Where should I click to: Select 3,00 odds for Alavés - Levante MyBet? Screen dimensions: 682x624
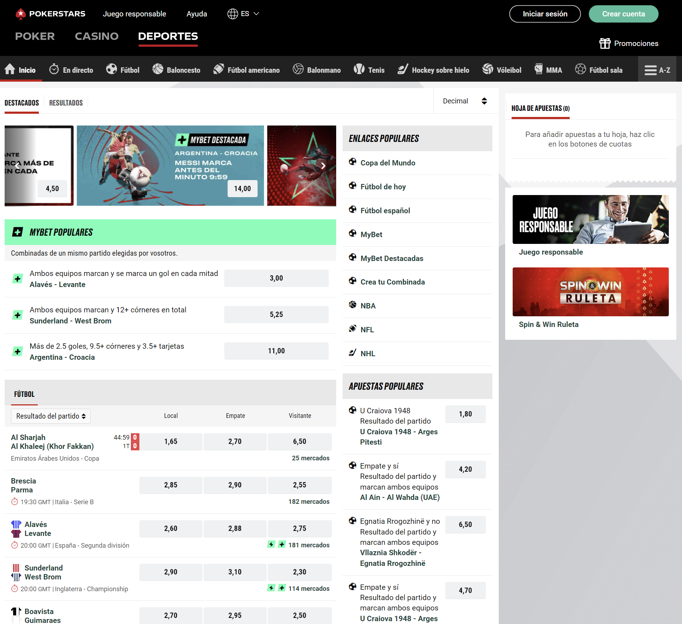[x=276, y=278]
